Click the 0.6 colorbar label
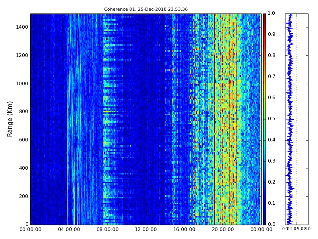 [x=271, y=98]
